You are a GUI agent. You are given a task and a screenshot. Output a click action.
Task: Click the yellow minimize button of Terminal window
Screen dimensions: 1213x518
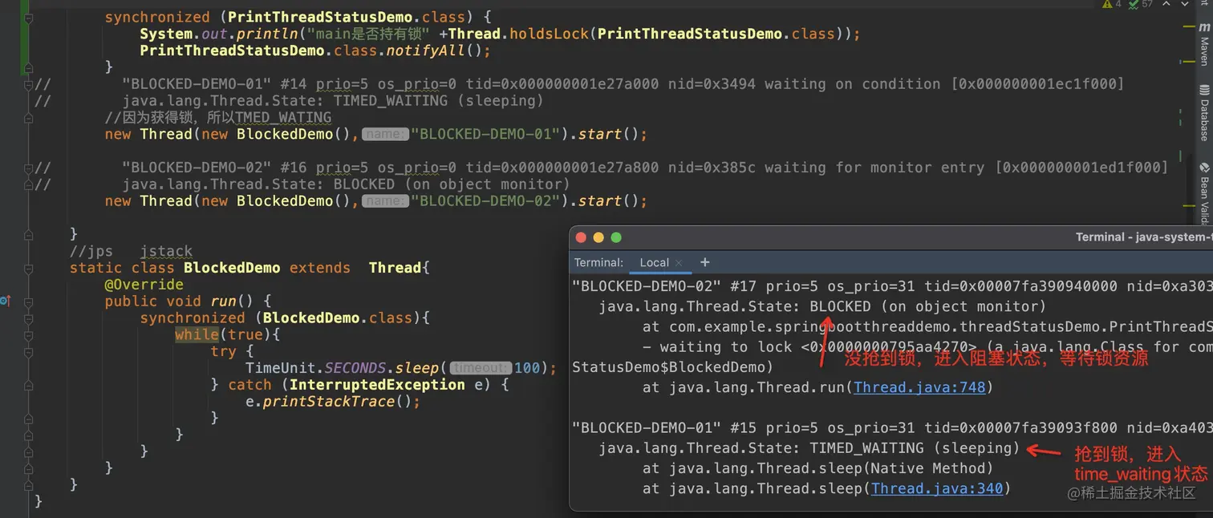pos(598,237)
